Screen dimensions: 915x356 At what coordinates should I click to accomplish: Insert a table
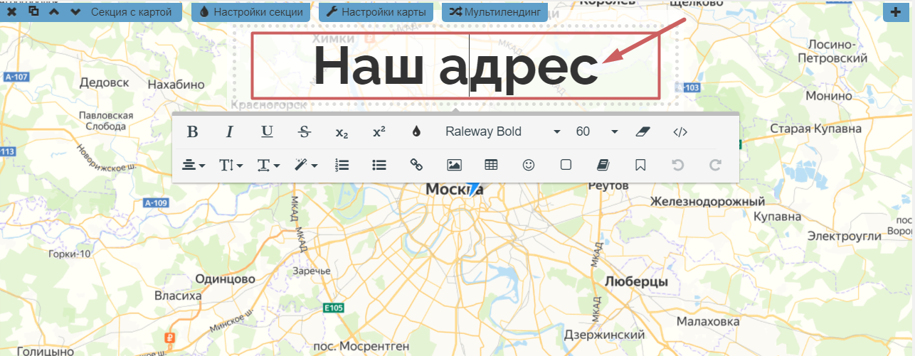point(491,165)
